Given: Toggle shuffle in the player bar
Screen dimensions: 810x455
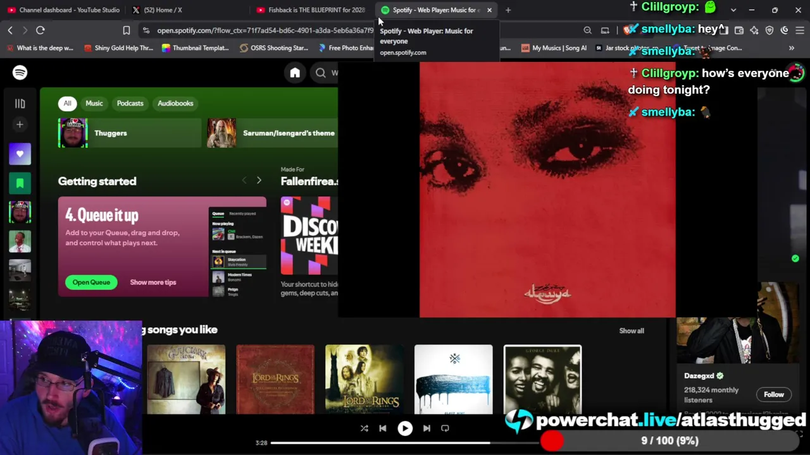Looking at the screenshot, I should click(364, 428).
